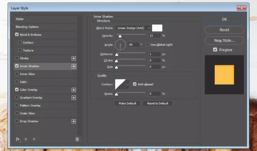Add another Drop Shadow with plus icon
The height and width of the screenshot is (151, 257).
pos(74,121)
